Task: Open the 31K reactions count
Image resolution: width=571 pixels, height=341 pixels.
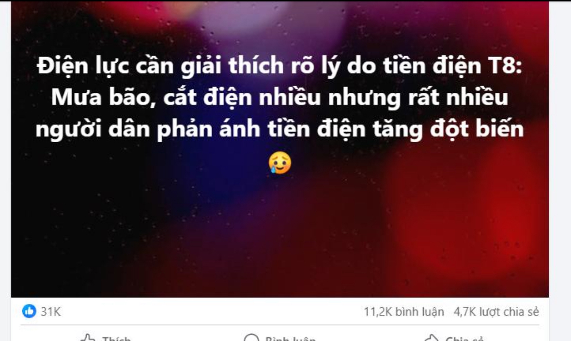Action: point(51,311)
